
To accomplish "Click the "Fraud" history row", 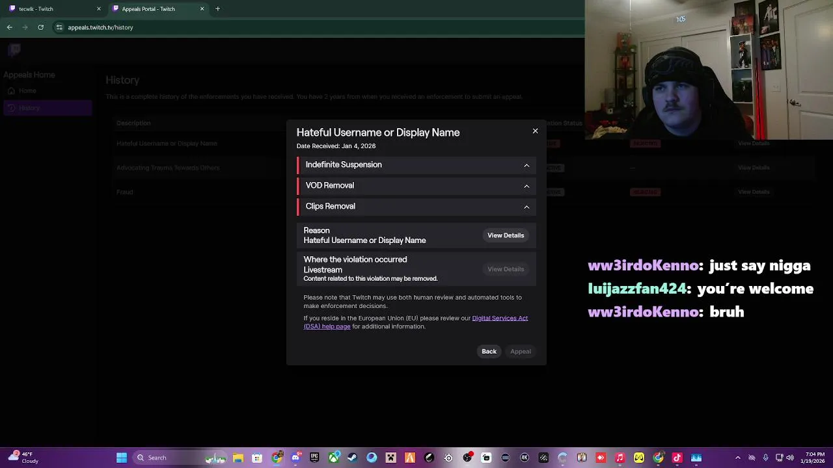I will pyautogui.click(x=124, y=192).
